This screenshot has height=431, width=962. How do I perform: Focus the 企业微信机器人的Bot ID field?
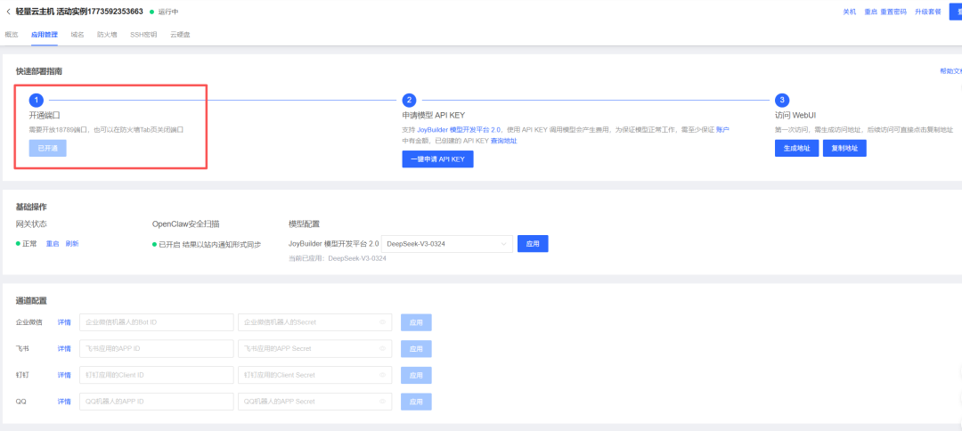coord(157,321)
